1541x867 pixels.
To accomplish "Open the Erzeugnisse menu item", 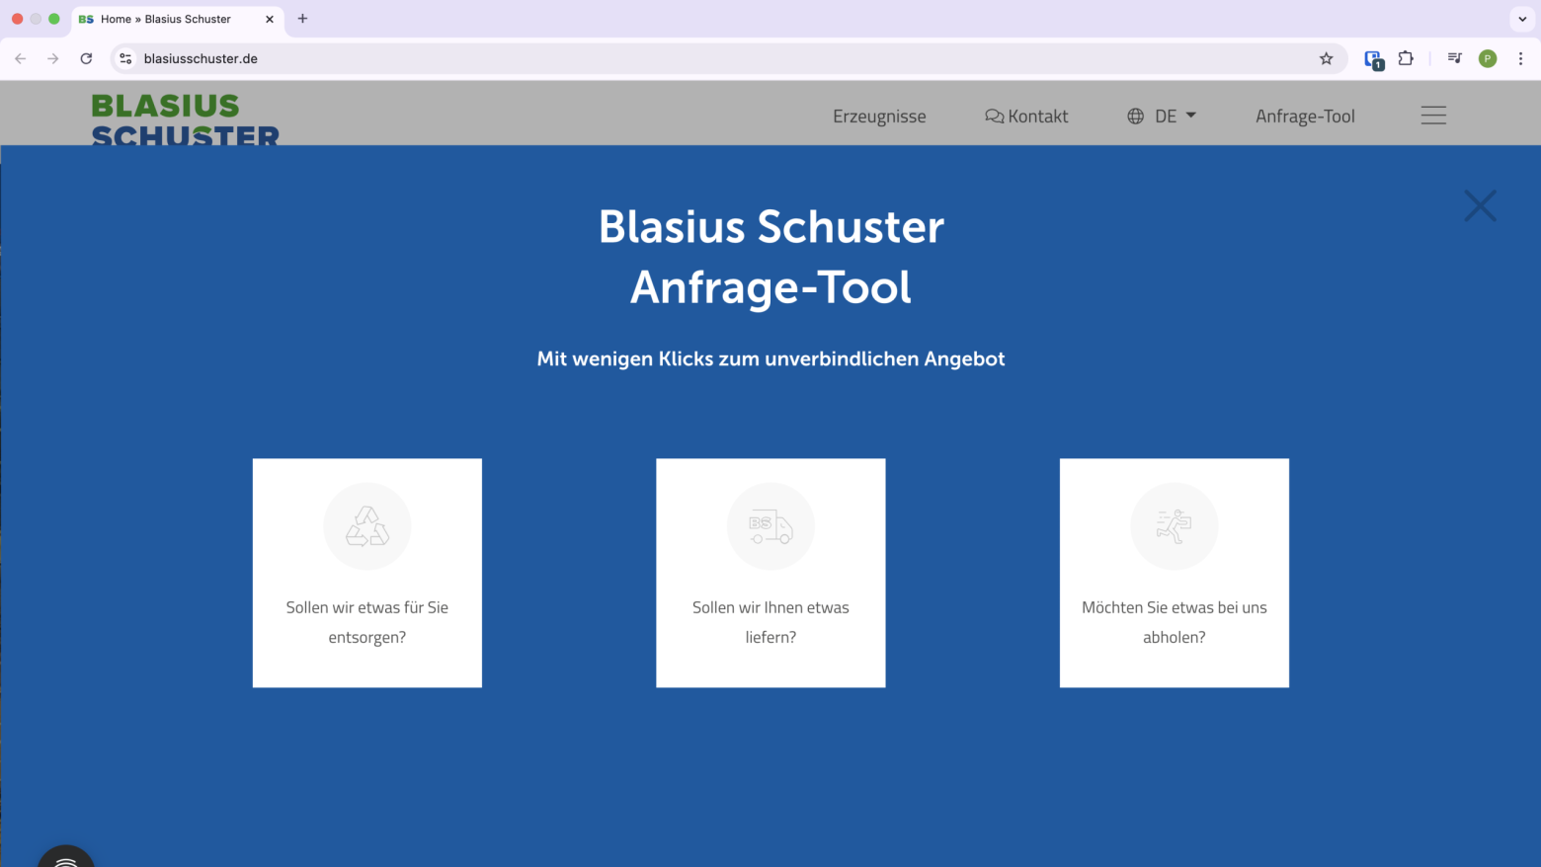I will 879,117.
